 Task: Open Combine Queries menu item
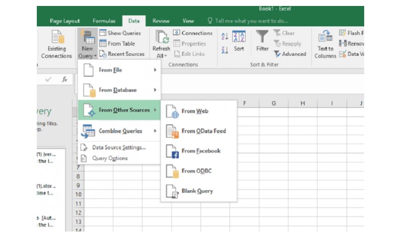coord(119,131)
